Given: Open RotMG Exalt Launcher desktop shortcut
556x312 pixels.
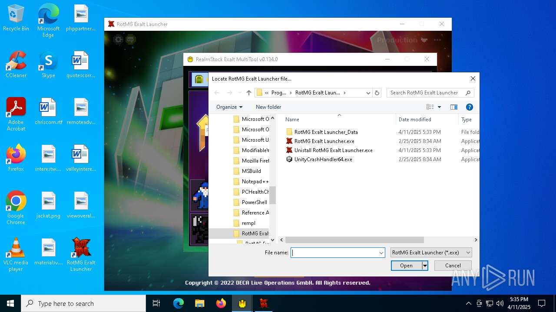Looking at the screenshot, I should [x=81, y=255].
